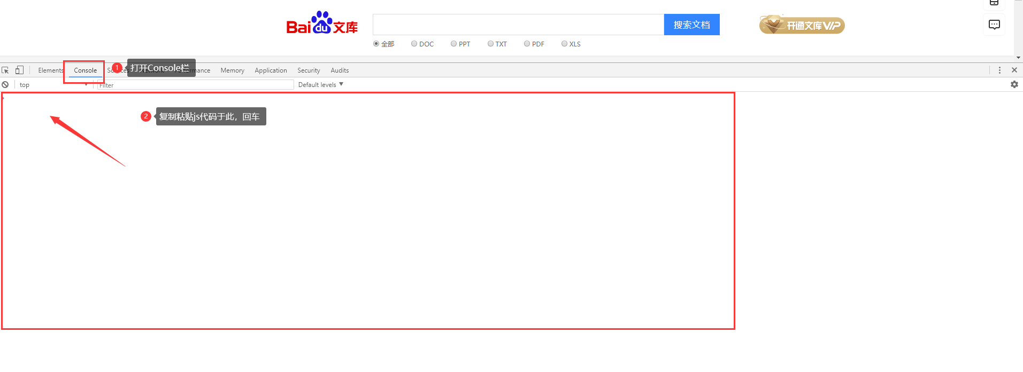Open the DevTools three-dot menu
Viewport: 1023px width, 372px height.
(x=999, y=70)
